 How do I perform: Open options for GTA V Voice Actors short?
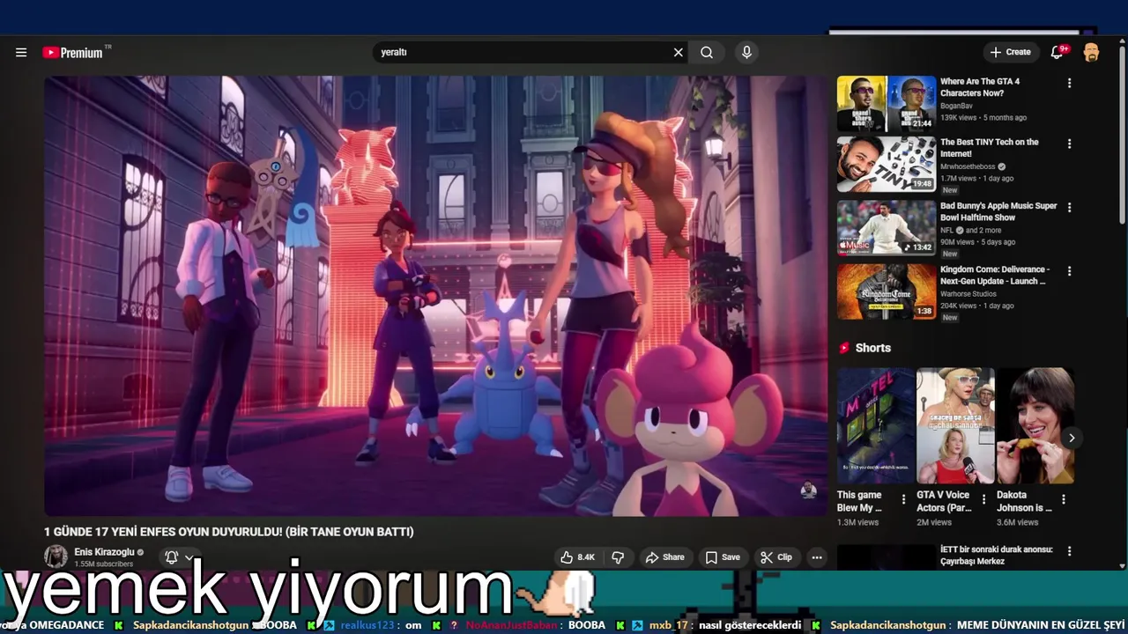(x=983, y=499)
